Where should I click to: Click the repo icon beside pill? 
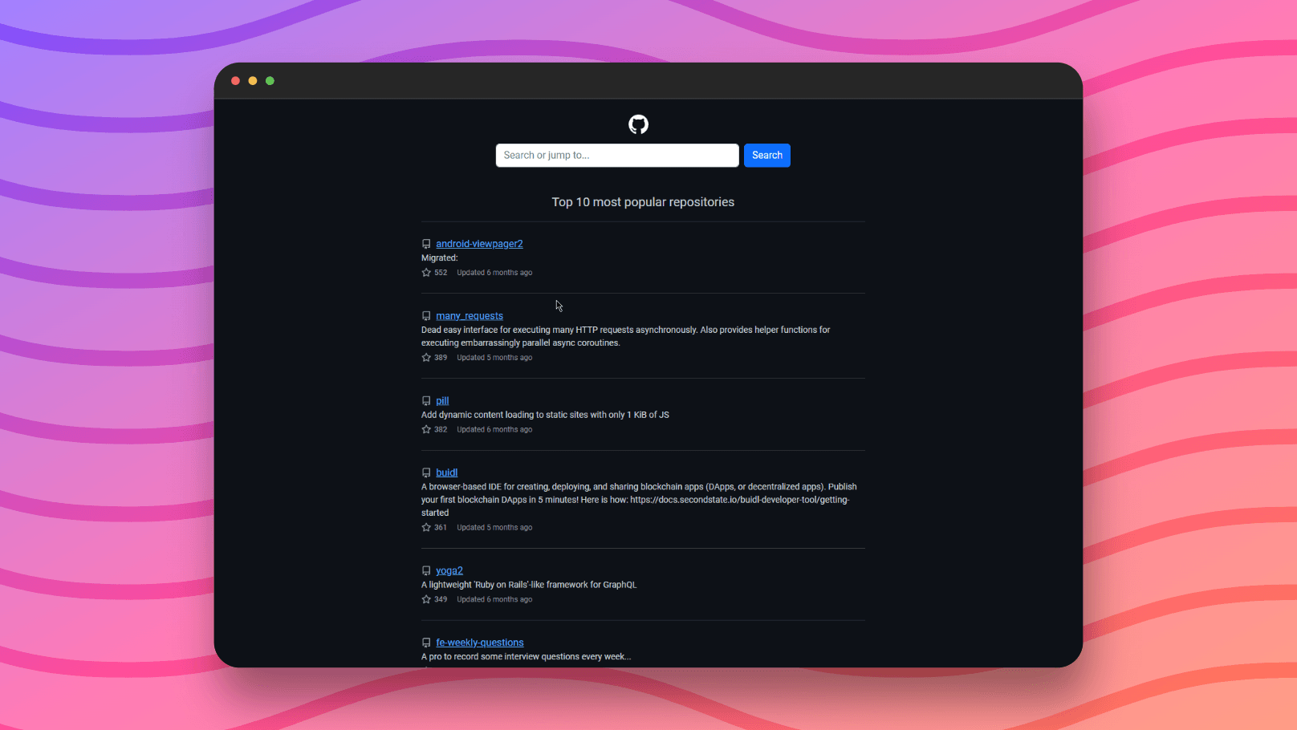426,401
